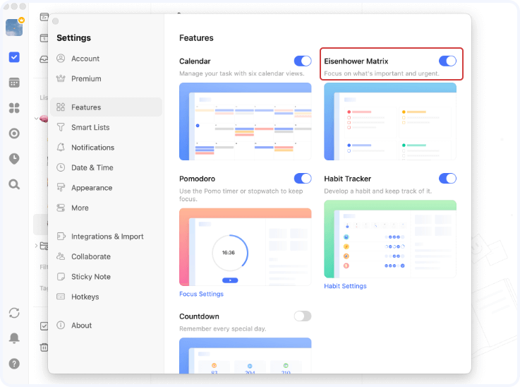Click the Account person icon
The height and width of the screenshot is (387, 520).
pos(61,59)
